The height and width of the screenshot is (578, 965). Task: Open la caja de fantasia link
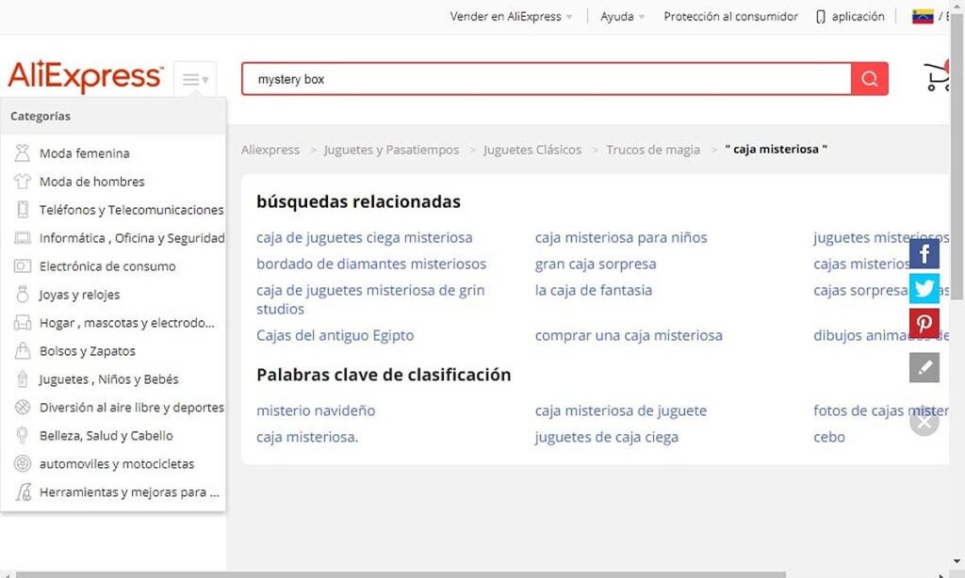tap(594, 290)
